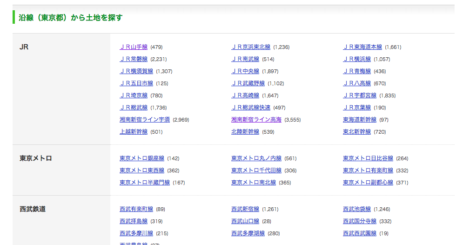Open the ＪＲ東海道本線 link
The height and width of the screenshot is (245, 456).
tap(362, 47)
